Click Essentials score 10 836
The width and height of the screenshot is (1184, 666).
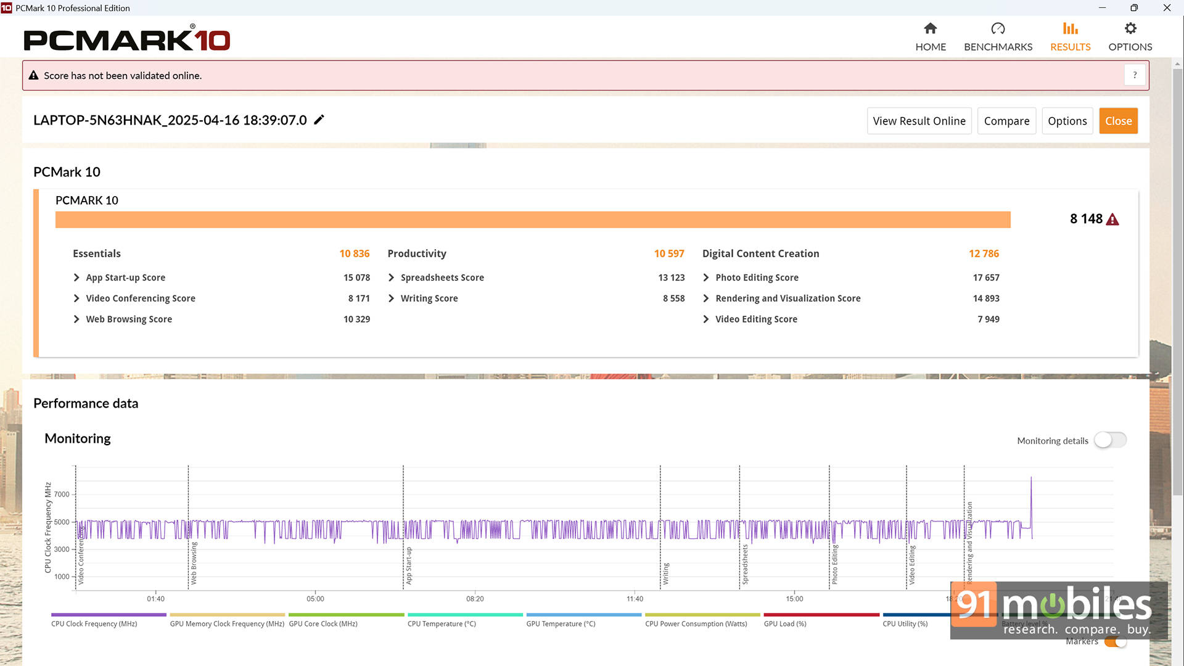click(355, 253)
